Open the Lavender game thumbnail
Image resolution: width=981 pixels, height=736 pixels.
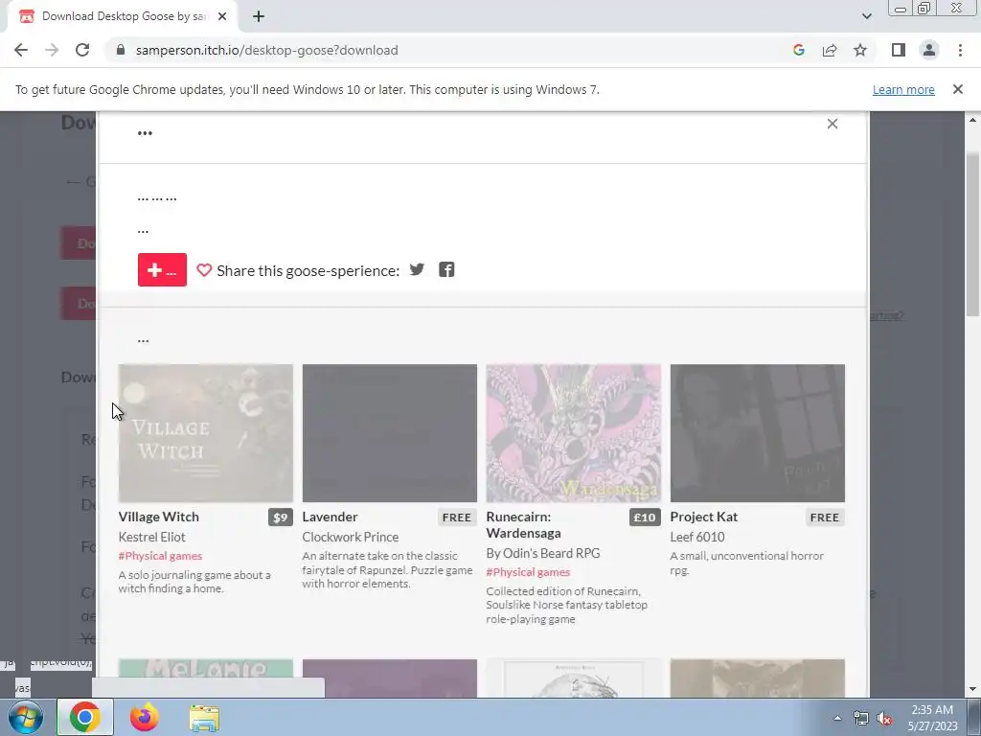pyautogui.click(x=390, y=433)
